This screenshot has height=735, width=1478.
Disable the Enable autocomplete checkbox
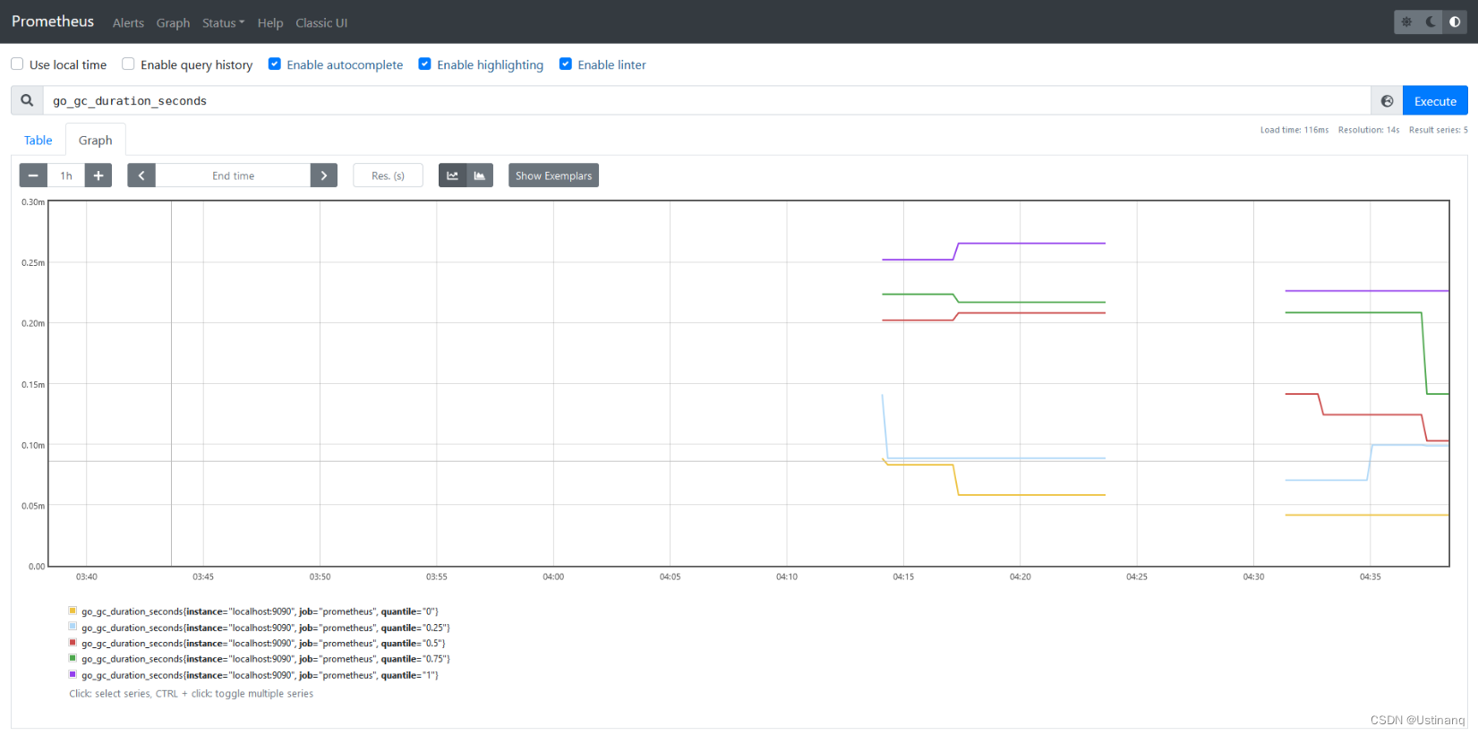275,64
